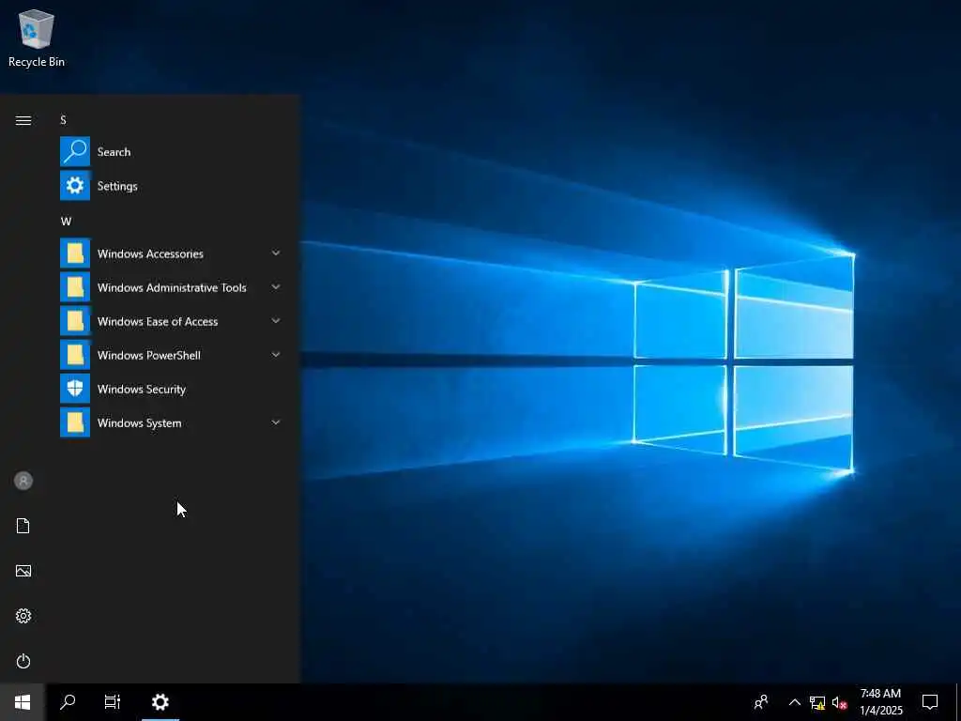Click the Power icon in Start menu
The image size is (961, 721).
[x=23, y=661]
